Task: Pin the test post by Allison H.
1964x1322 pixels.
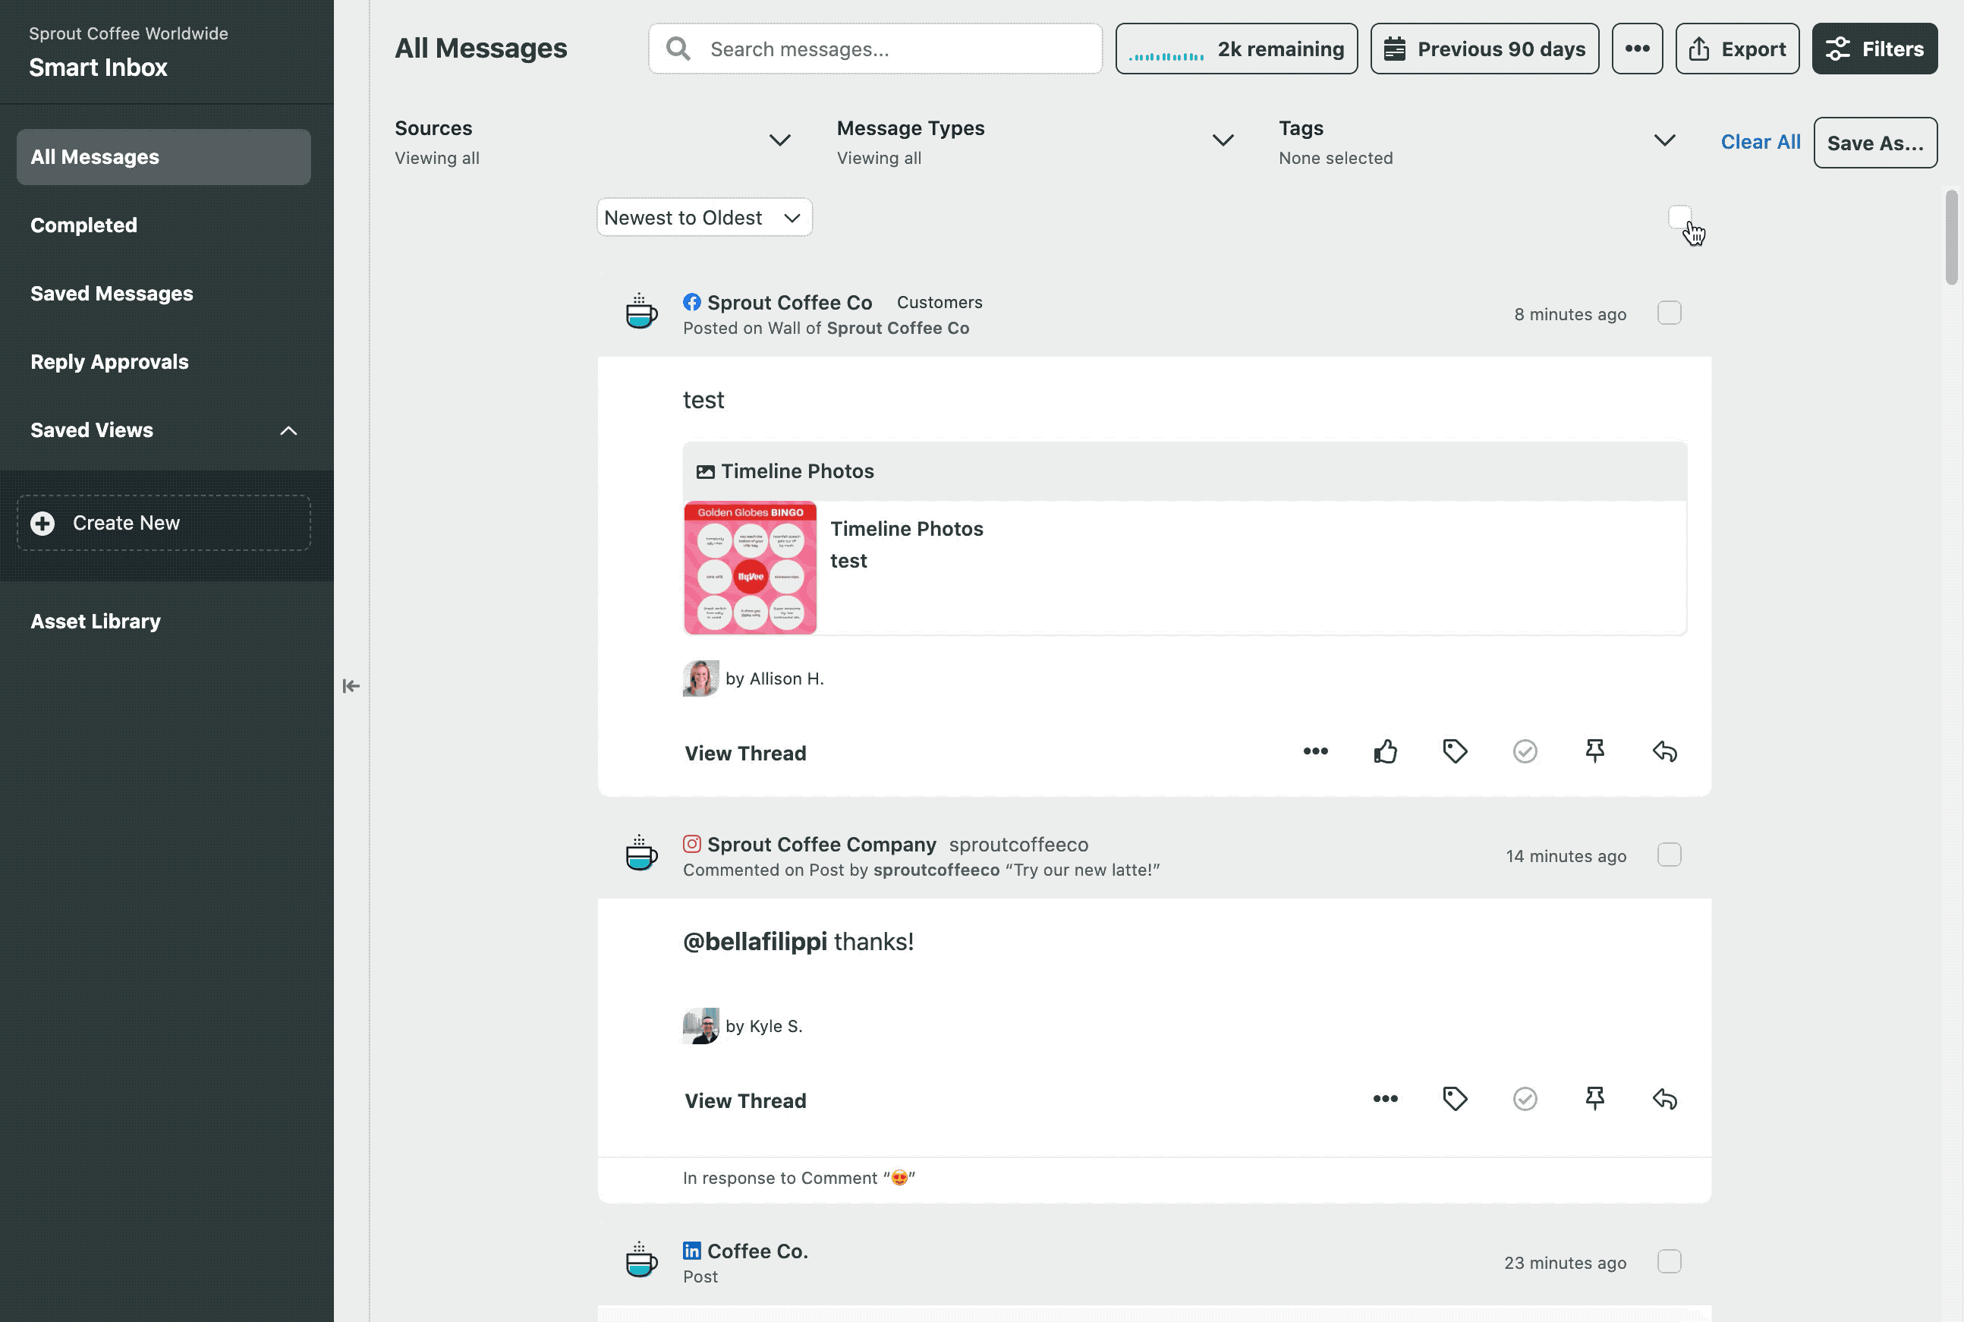Action: point(1595,751)
